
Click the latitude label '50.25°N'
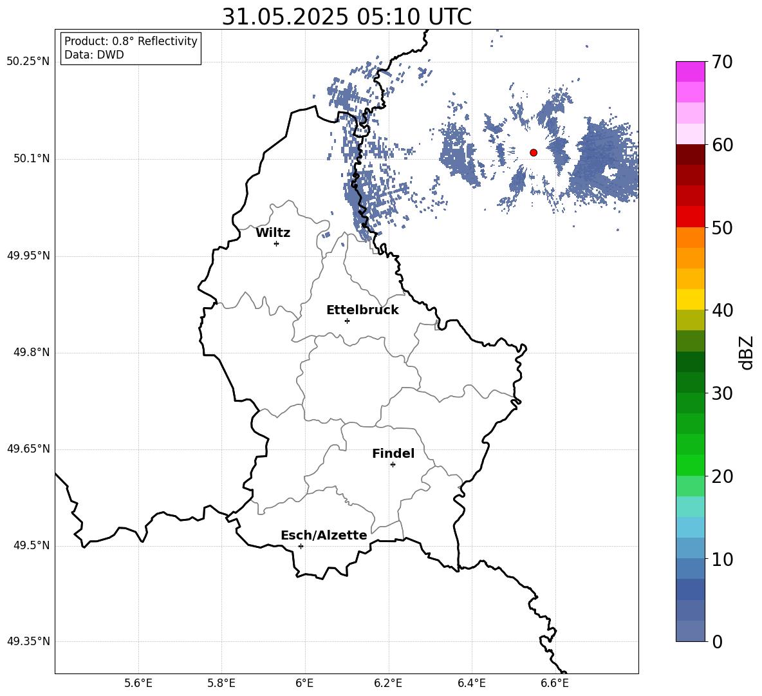click(28, 62)
